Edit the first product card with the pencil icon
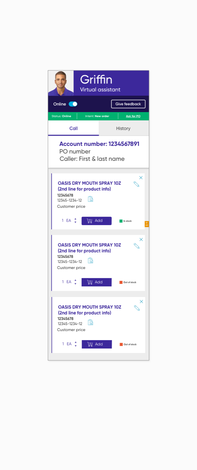Viewport: 197px width, 470px height. tap(137, 184)
